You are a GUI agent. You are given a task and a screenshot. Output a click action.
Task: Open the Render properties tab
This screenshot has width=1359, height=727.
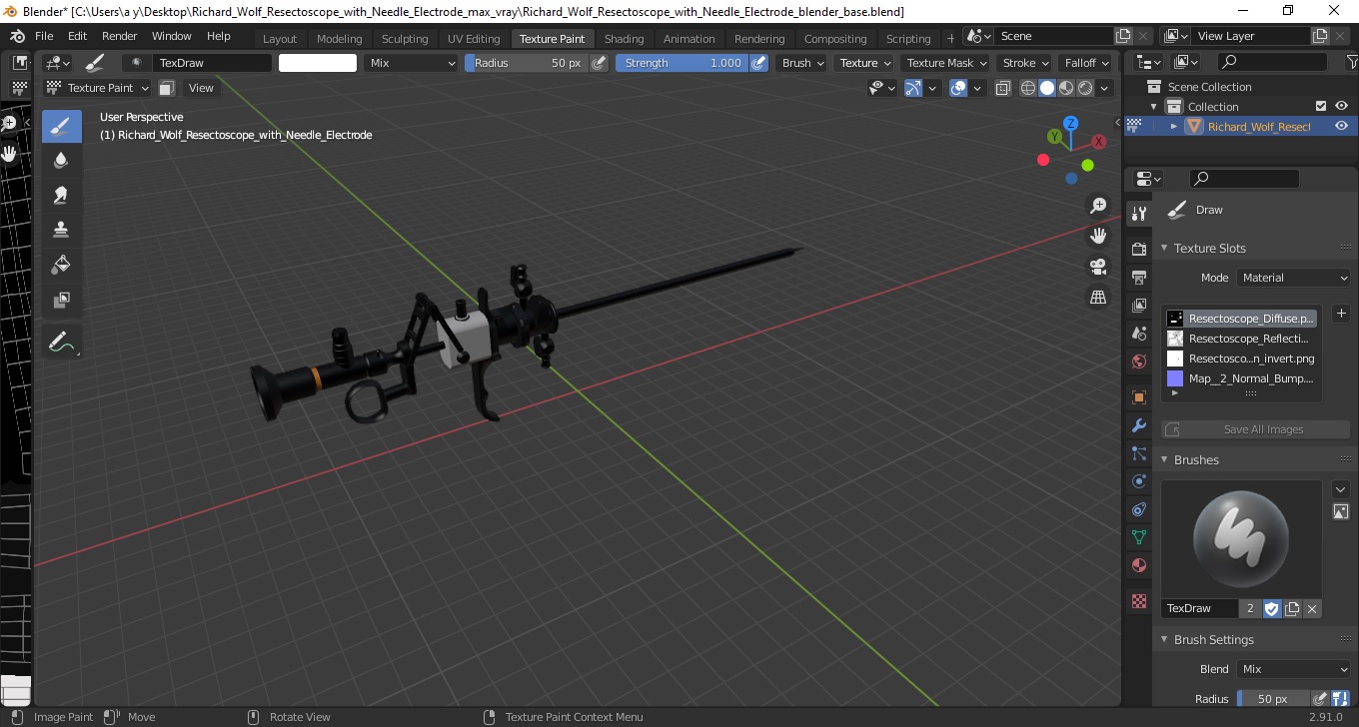(x=1138, y=249)
